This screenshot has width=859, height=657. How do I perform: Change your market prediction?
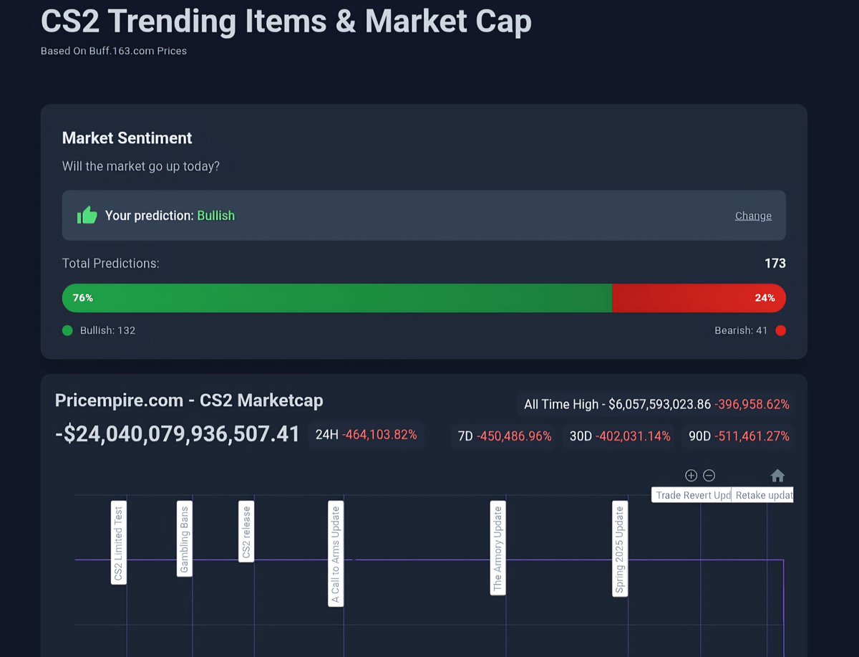coord(753,216)
